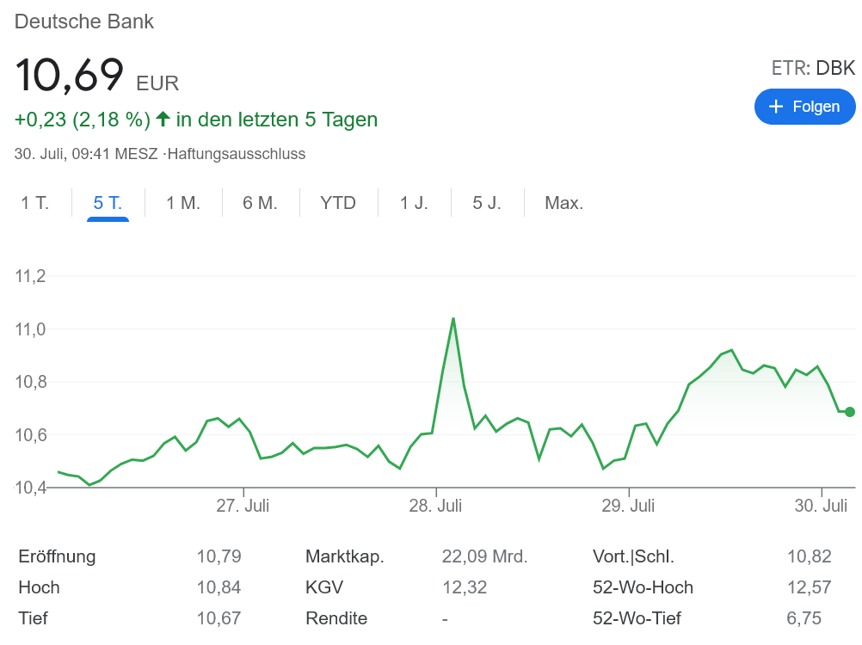
Task: Click the Marktkap. value 22,09 Mrd.
Action: pyautogui.click(x=484, y=556)
